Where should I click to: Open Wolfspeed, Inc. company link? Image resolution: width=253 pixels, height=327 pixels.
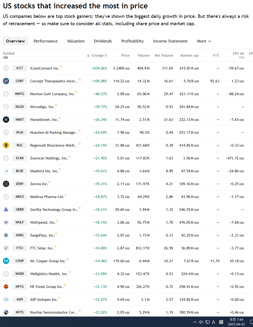pyautogui.click(x=43, y=222)
